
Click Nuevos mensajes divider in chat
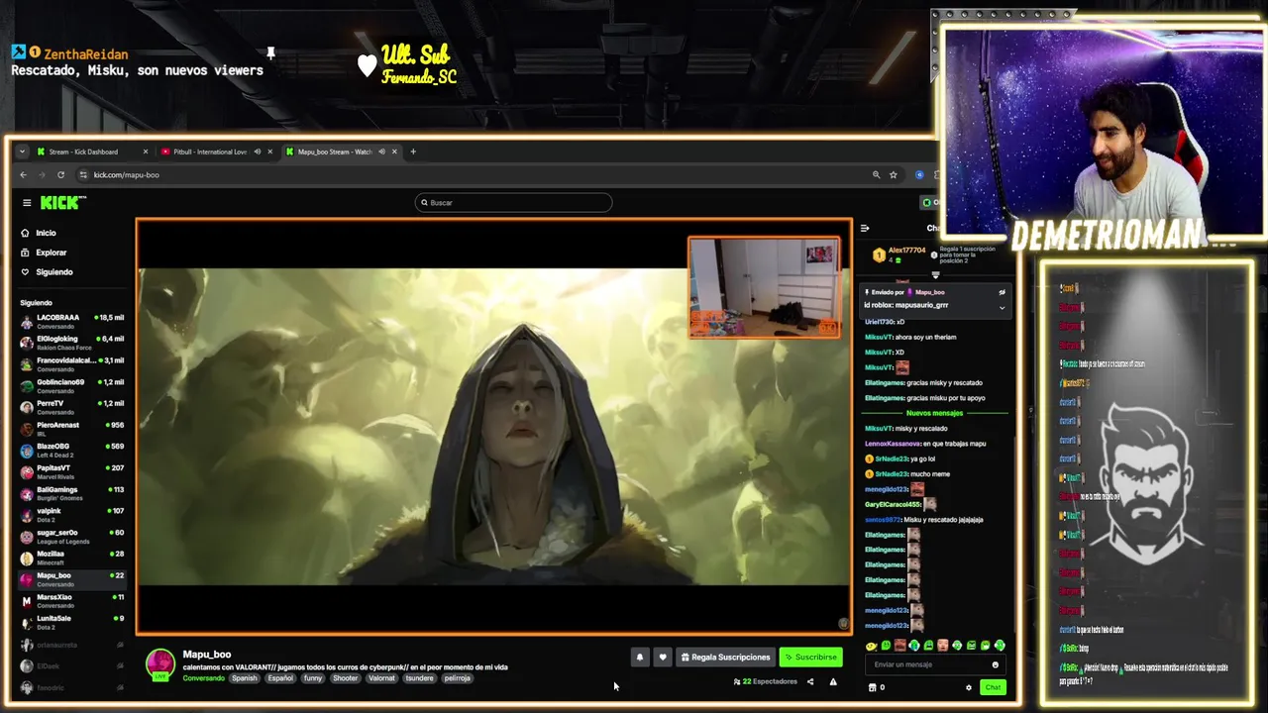(x=934, y=413)
